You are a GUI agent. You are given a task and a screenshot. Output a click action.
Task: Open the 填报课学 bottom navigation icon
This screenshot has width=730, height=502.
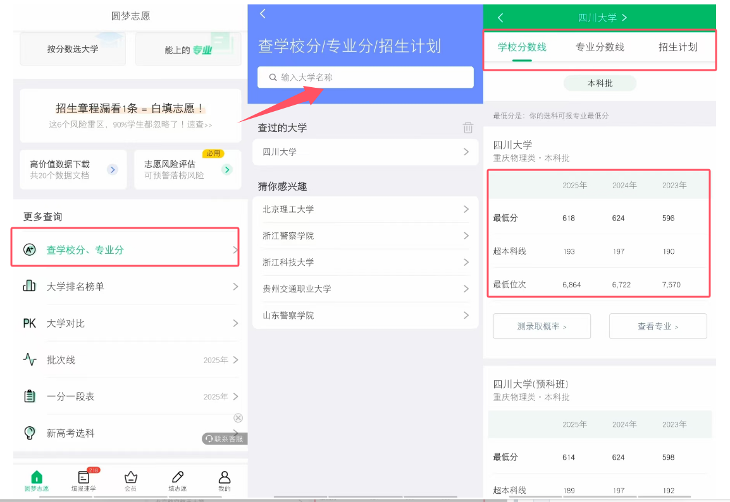84,479
